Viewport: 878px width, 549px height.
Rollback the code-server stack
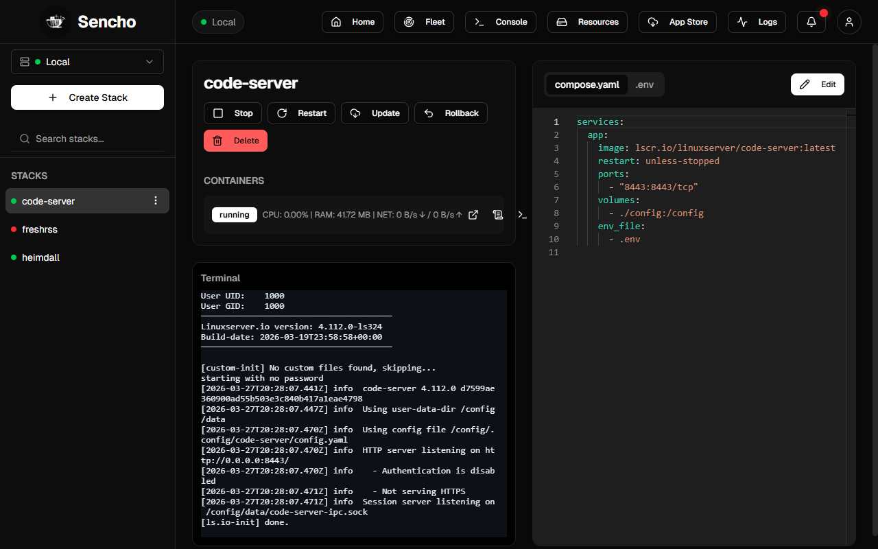tap(451, 113)
